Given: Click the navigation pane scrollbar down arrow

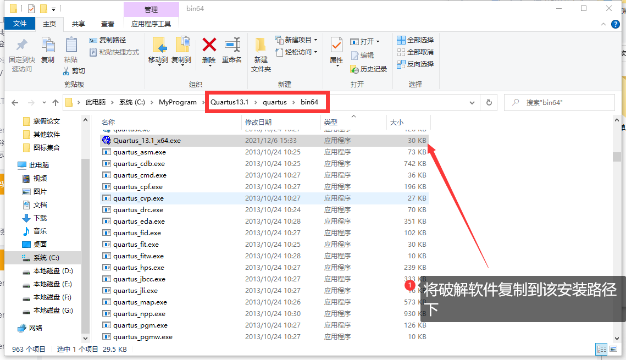Looking at the screenshot, I should point(85,338).
